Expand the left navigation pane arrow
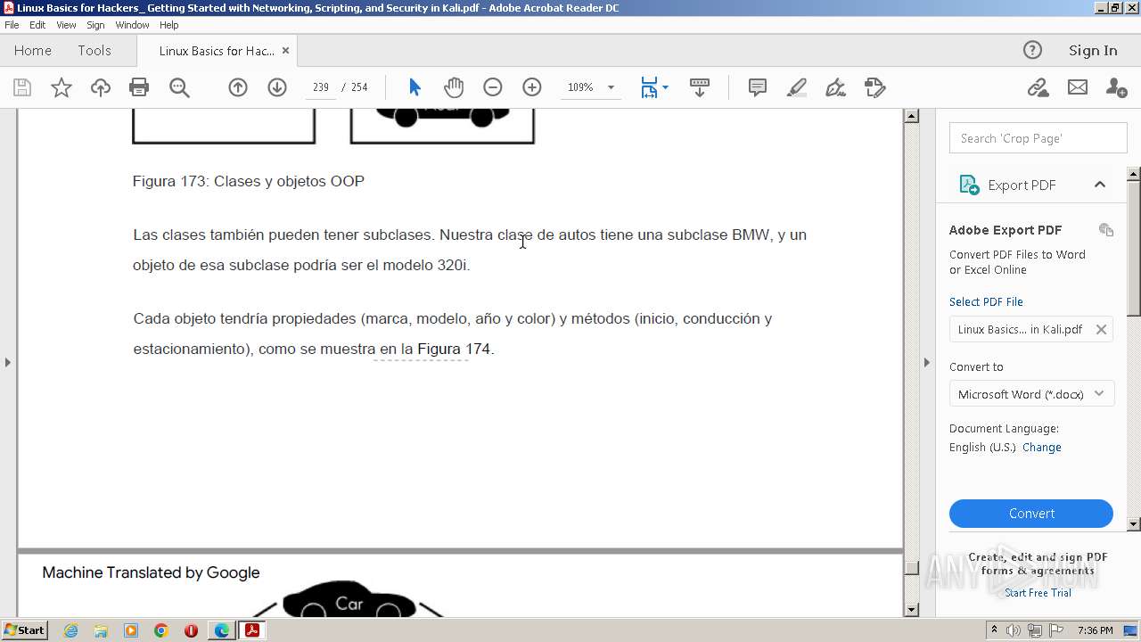Screen dimensions: 1141x642 click(x=8, y=362)
